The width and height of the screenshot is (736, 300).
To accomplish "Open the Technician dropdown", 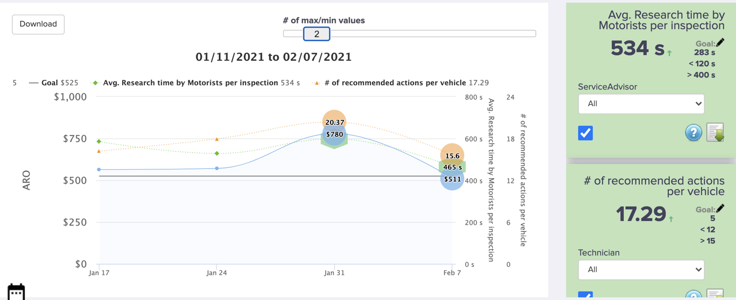I will (x=641, y=270).
